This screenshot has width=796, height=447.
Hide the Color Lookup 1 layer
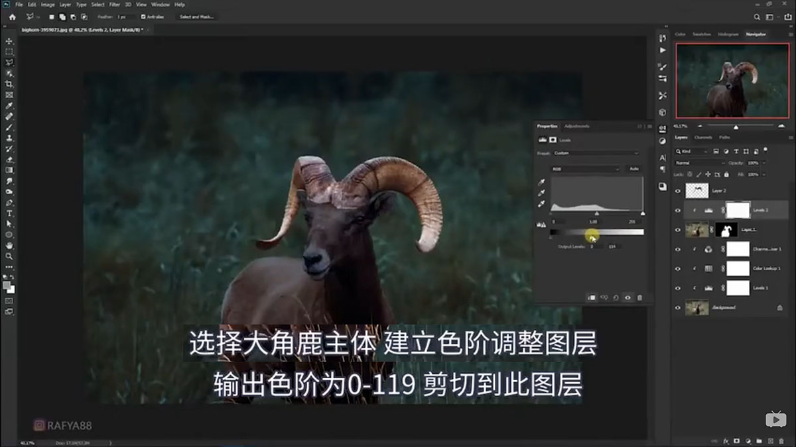[678, 268]
